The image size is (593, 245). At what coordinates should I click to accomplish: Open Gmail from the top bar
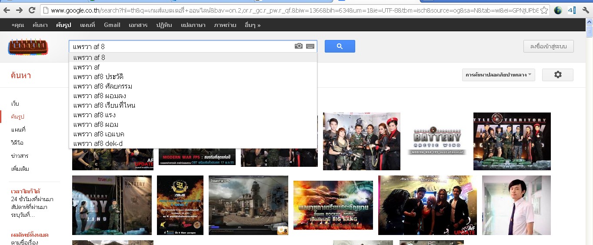pyautogui.click(x=112, y=25)
